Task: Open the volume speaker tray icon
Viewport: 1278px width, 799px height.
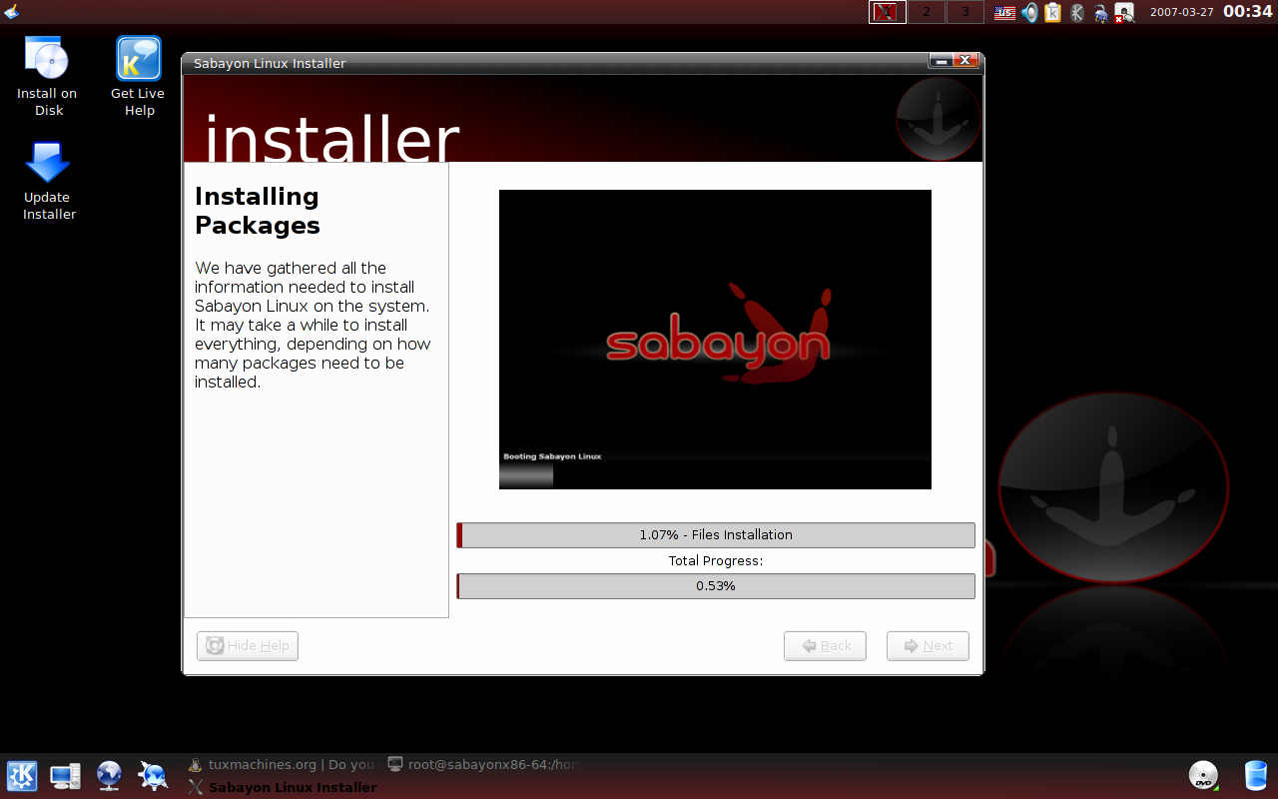Action: [x=1029, y=13]
